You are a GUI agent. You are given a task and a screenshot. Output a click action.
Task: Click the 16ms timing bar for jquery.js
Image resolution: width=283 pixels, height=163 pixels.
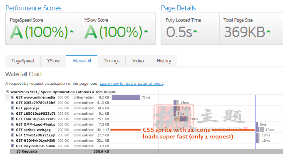pos(177,108)
